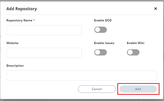The width and height of the screenshot is (164, 101).
Task: Select the Website field label
Action: [x=13, y=43]
